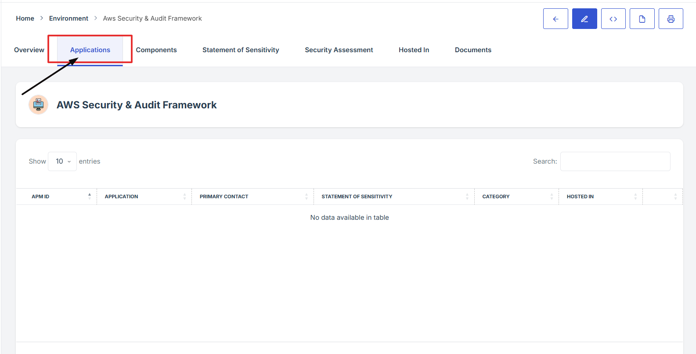Screen dimensions: 696x354
Task: Focus the table Search input field
Action: pyautogui.click(x=615, y=161)
